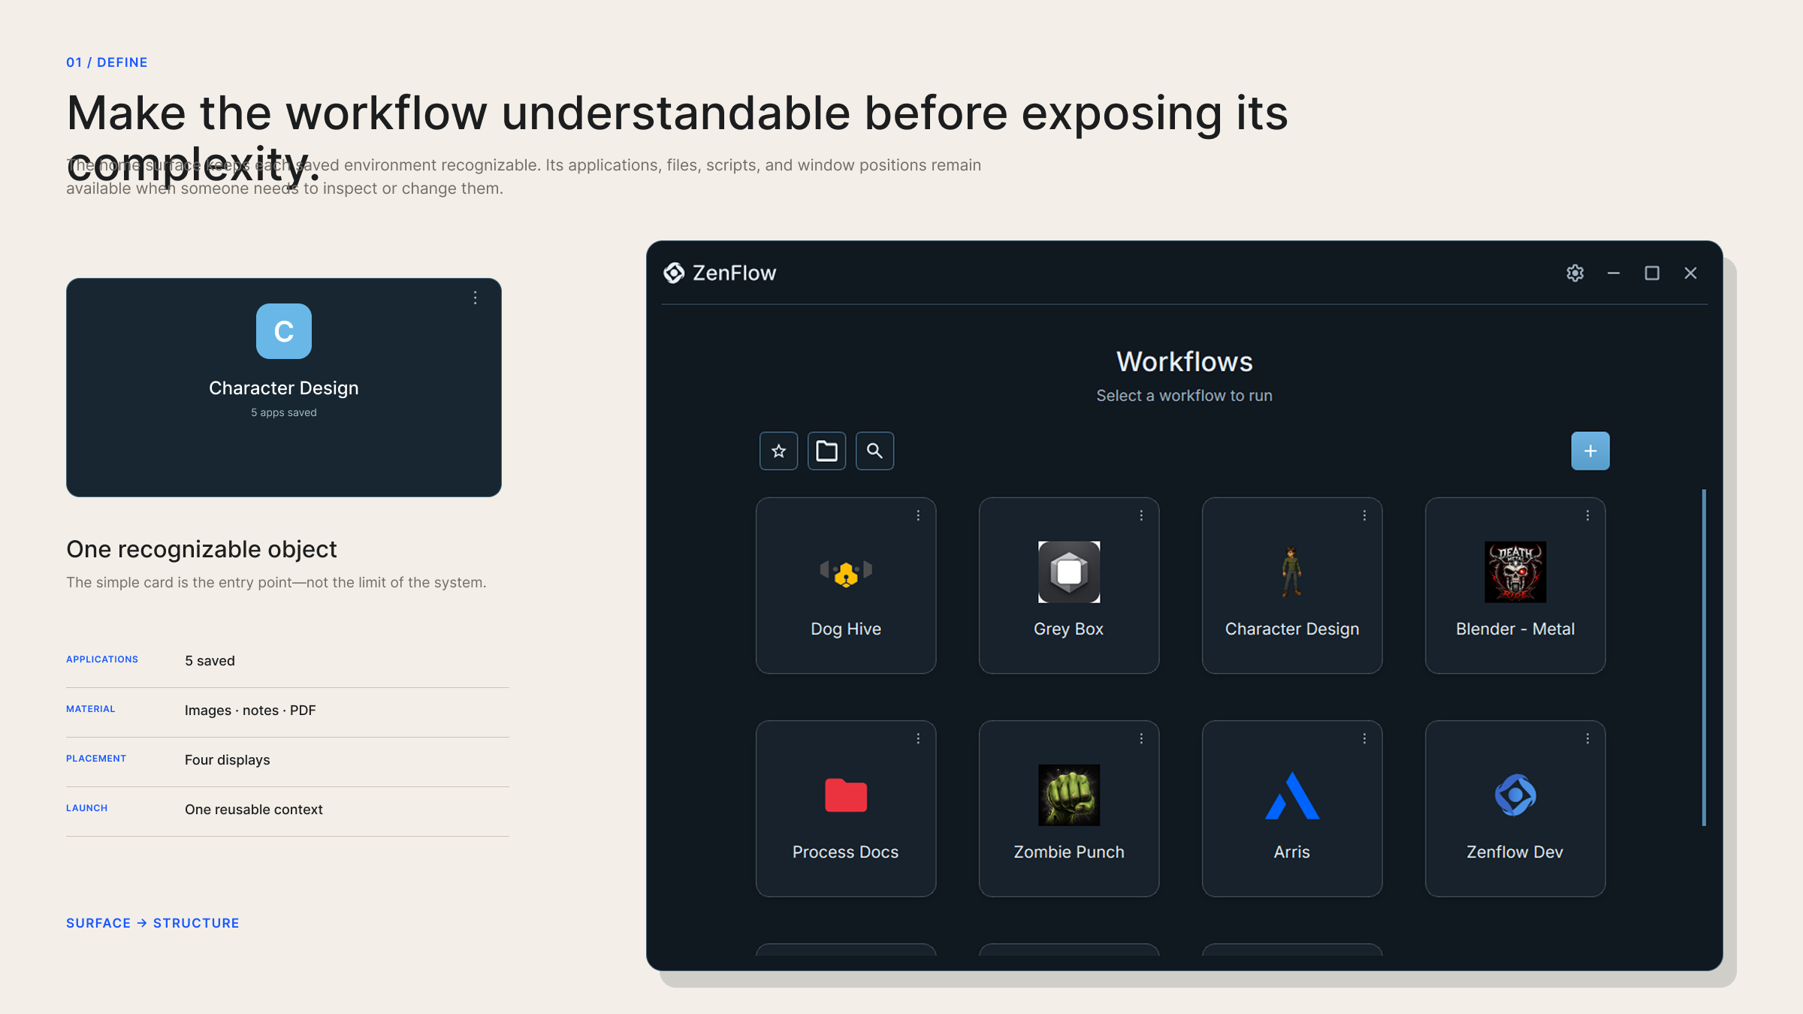Viewport: 1803px width, 1014px height.
Task: Click the blue C avatar on preview card
Action: [x=284, y=331]
